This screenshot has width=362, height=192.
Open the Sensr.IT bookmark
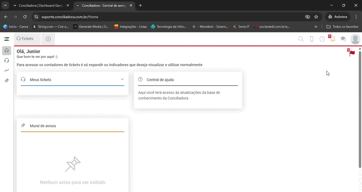click(242, 27)
